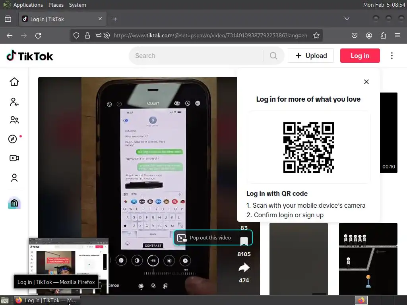The height and width of the screenshot is (305, 407).
Task: Close the Log in | TikTok tab
Action: (100, 19)
